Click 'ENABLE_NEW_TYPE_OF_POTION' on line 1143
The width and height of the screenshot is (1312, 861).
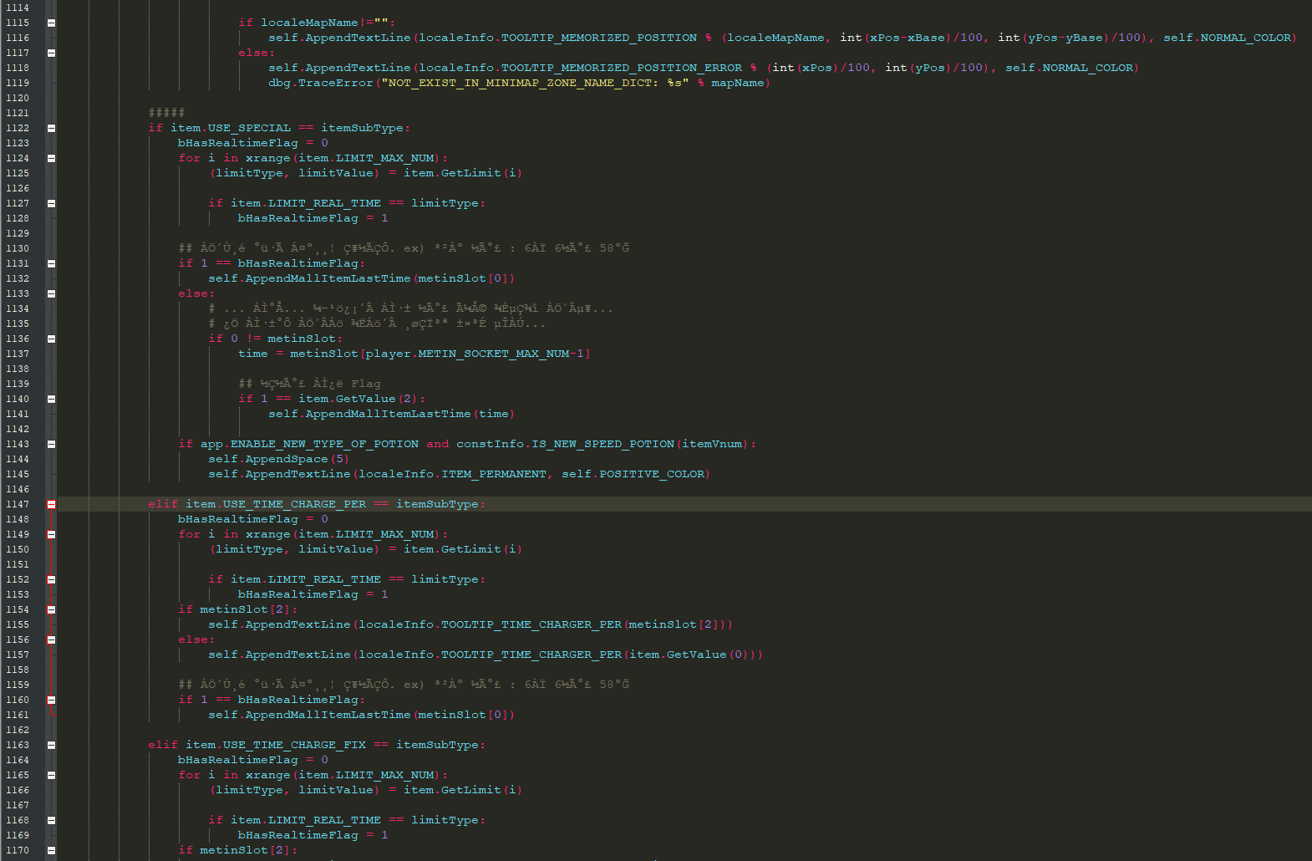coord(325,444)
